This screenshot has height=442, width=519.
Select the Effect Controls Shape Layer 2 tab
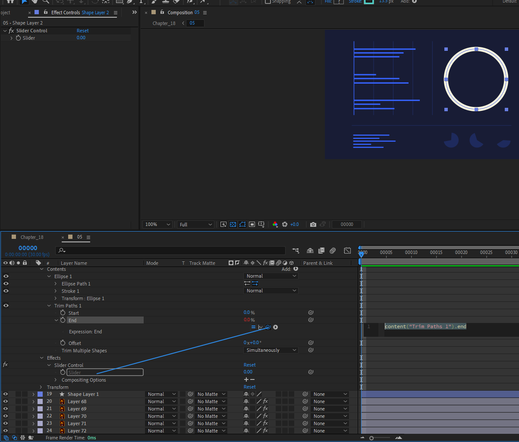[80, 13]
